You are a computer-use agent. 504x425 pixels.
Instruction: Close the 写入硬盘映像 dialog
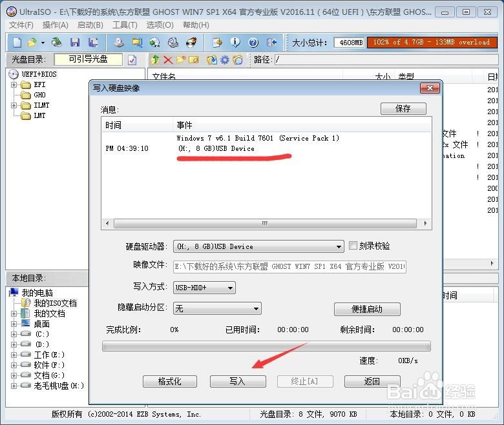pos(430,88)
